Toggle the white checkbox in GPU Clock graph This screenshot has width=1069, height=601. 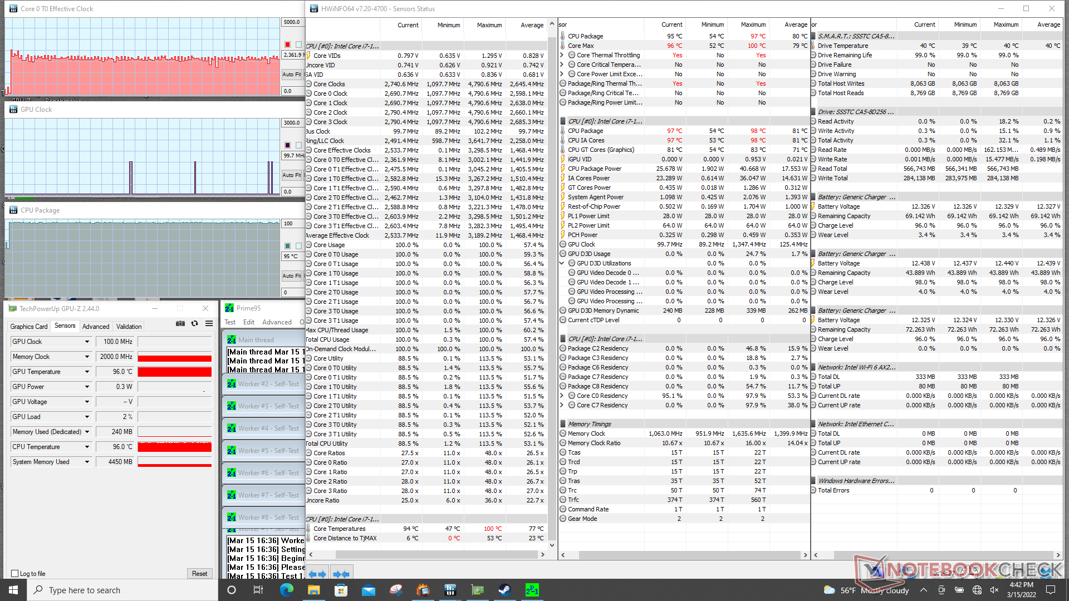(x=299, y=145)
